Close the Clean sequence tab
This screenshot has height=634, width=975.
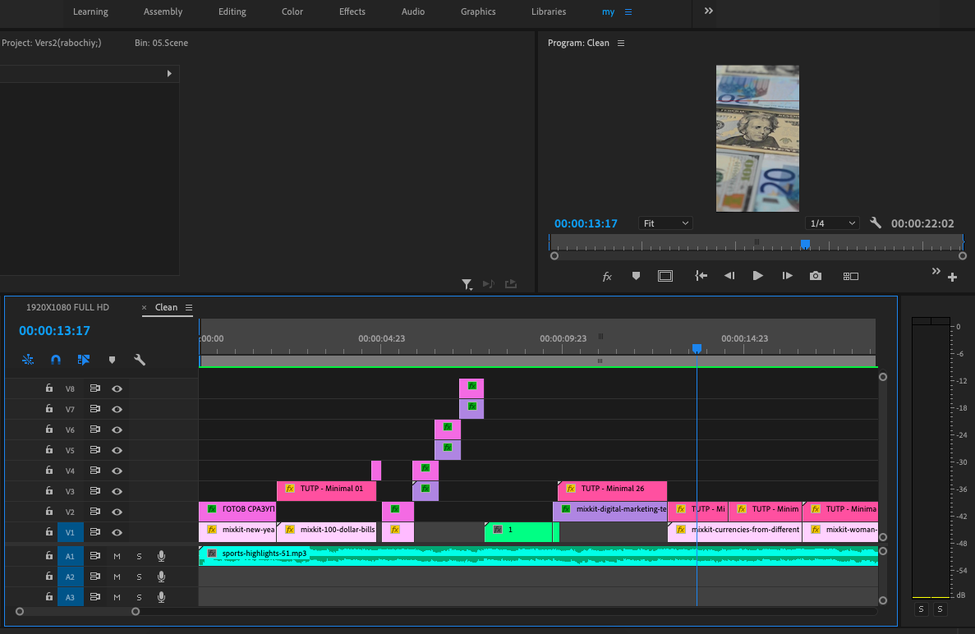tap(145, 308)
